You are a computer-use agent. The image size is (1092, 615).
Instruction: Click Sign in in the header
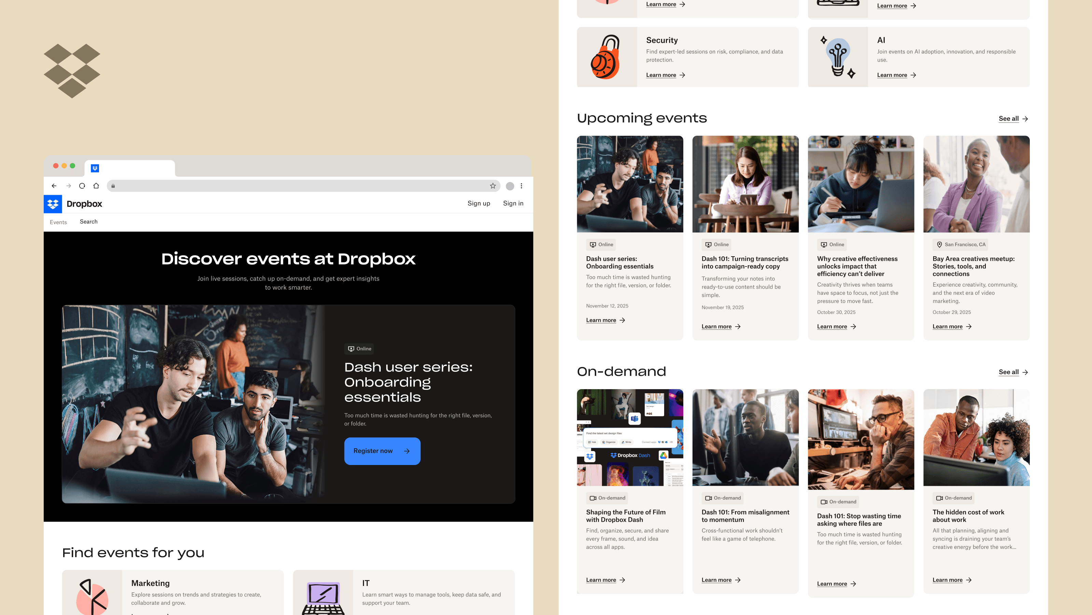click(513, 204)
